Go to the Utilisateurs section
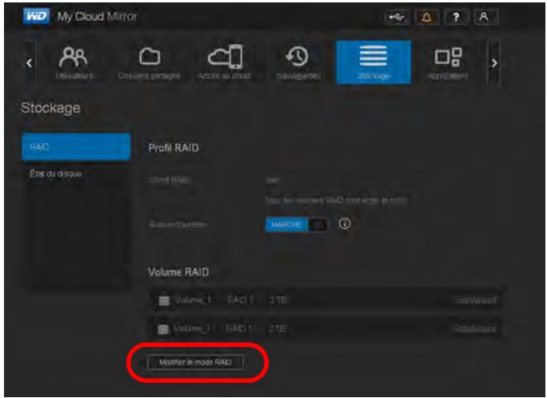547x398 pixels. 74,62
